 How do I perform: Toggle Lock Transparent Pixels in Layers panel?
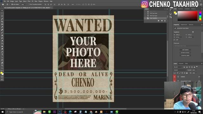178,73
